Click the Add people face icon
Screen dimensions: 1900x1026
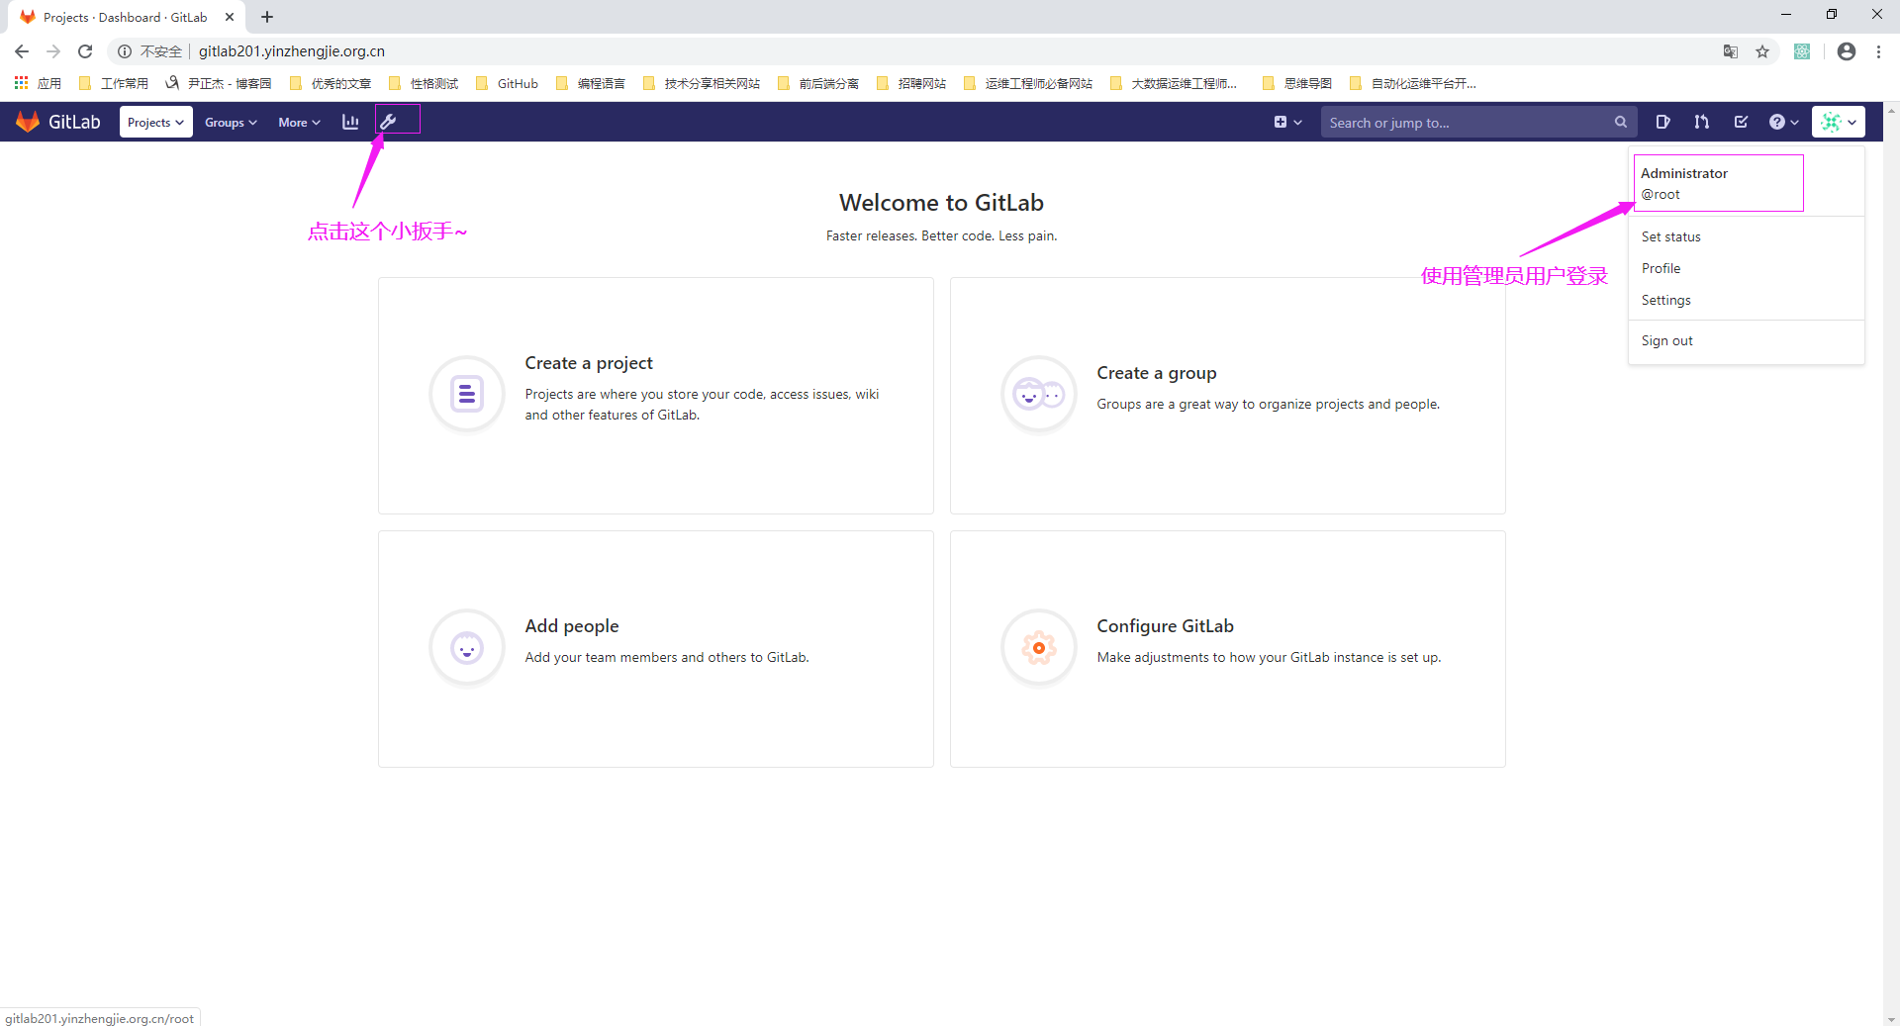tap(467, 647)
